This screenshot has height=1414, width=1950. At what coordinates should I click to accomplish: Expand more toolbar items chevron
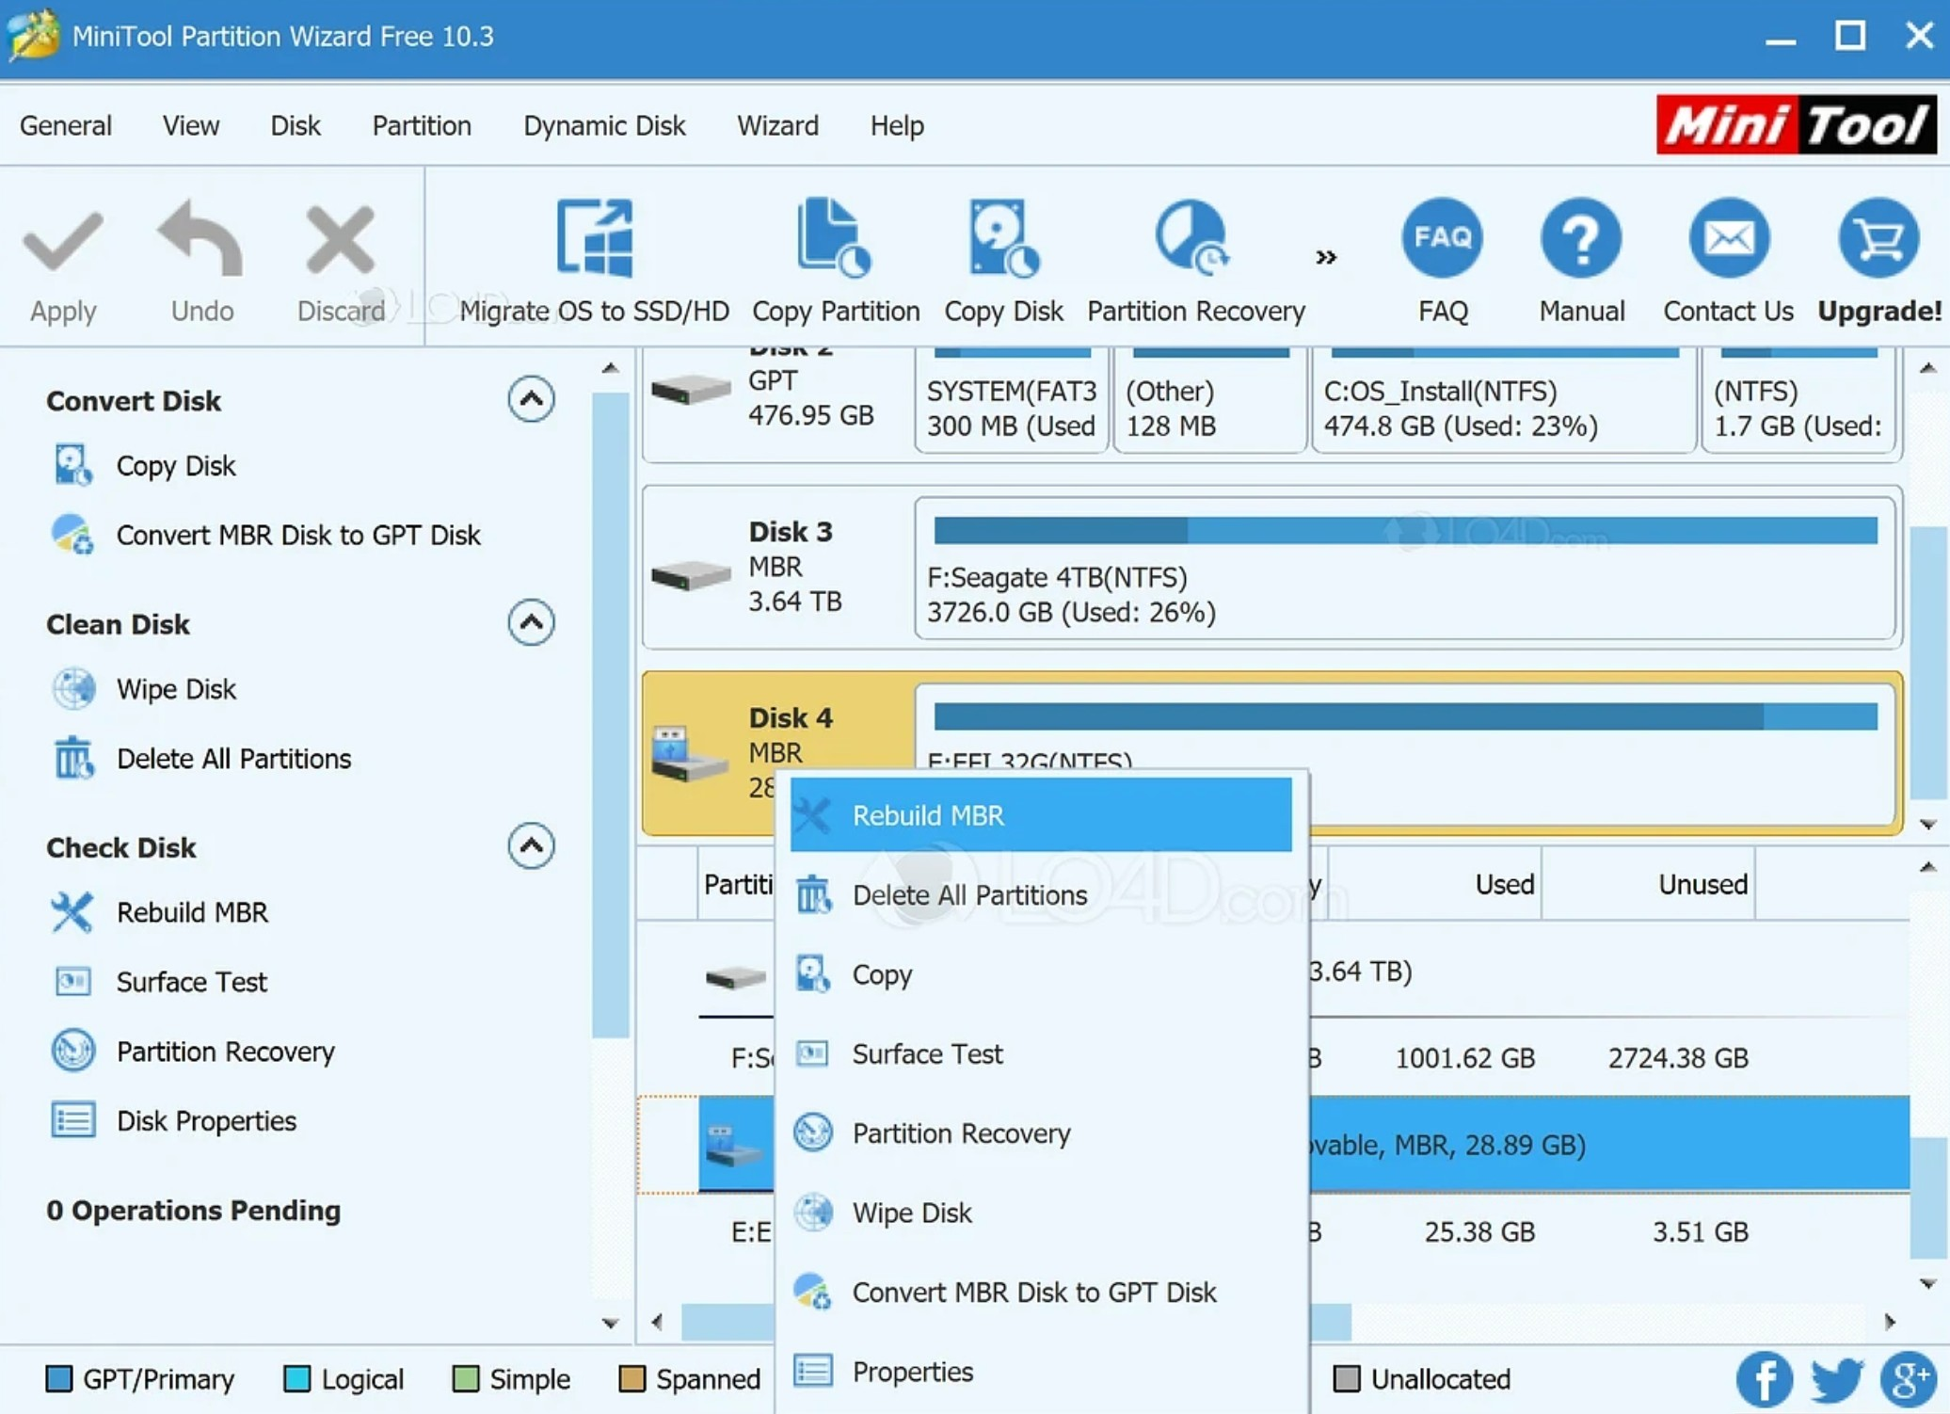1326,257
